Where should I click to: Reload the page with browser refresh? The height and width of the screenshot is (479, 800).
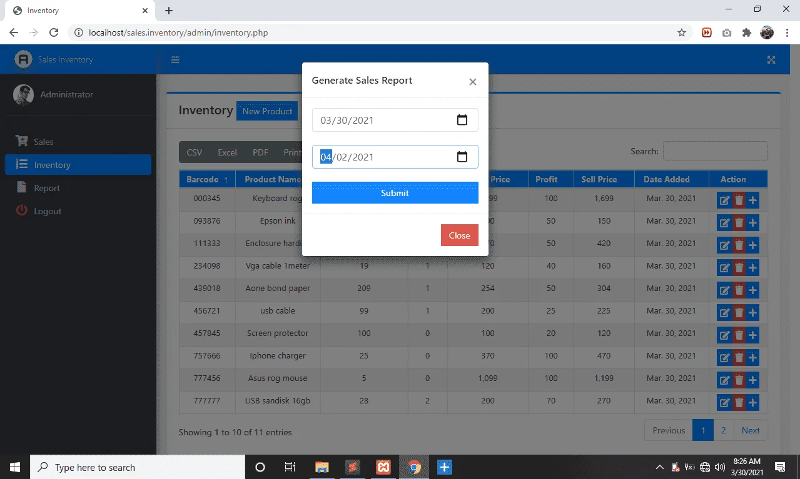[x=54, y=32]
